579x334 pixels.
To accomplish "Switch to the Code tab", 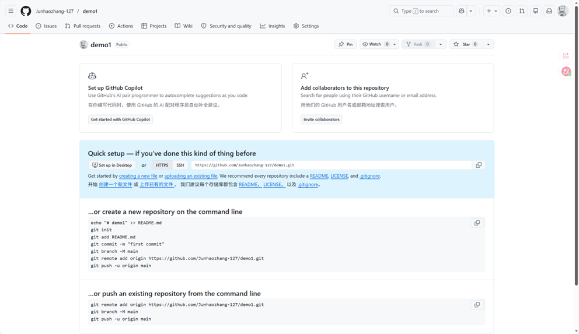I will (18, 26).
